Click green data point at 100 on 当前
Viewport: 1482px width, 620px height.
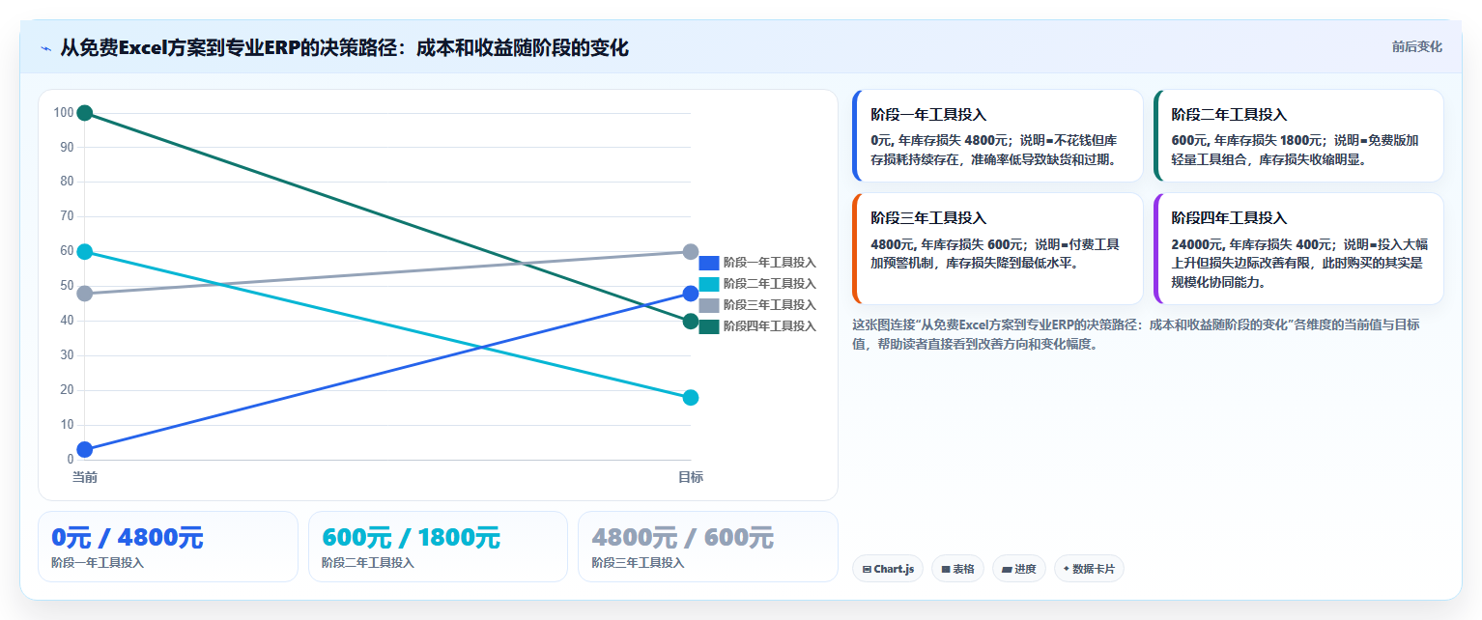click(x=85, y=113)
